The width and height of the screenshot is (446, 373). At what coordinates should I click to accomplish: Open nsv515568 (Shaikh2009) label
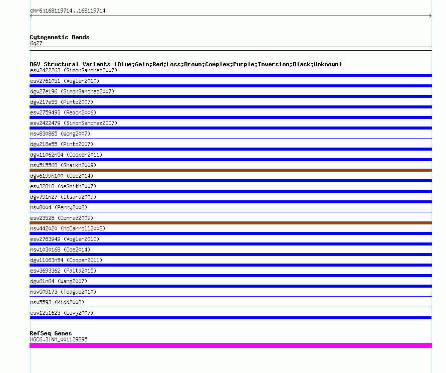(63, 165)
